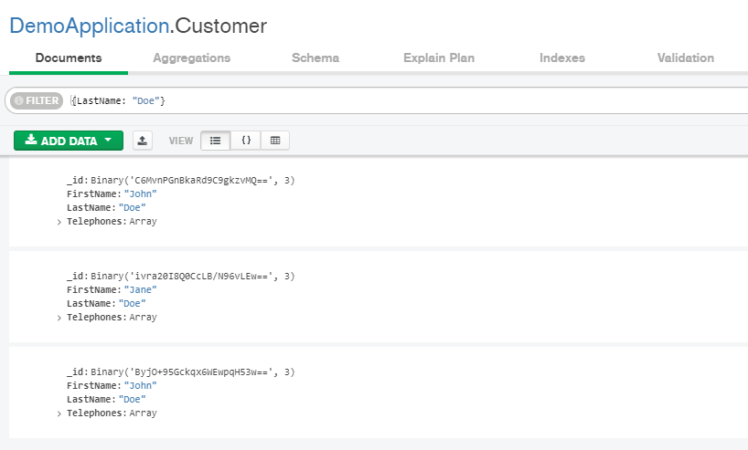Open the Aggregations tab
Screen dimensions: 748x450
(x=192, y=58)
